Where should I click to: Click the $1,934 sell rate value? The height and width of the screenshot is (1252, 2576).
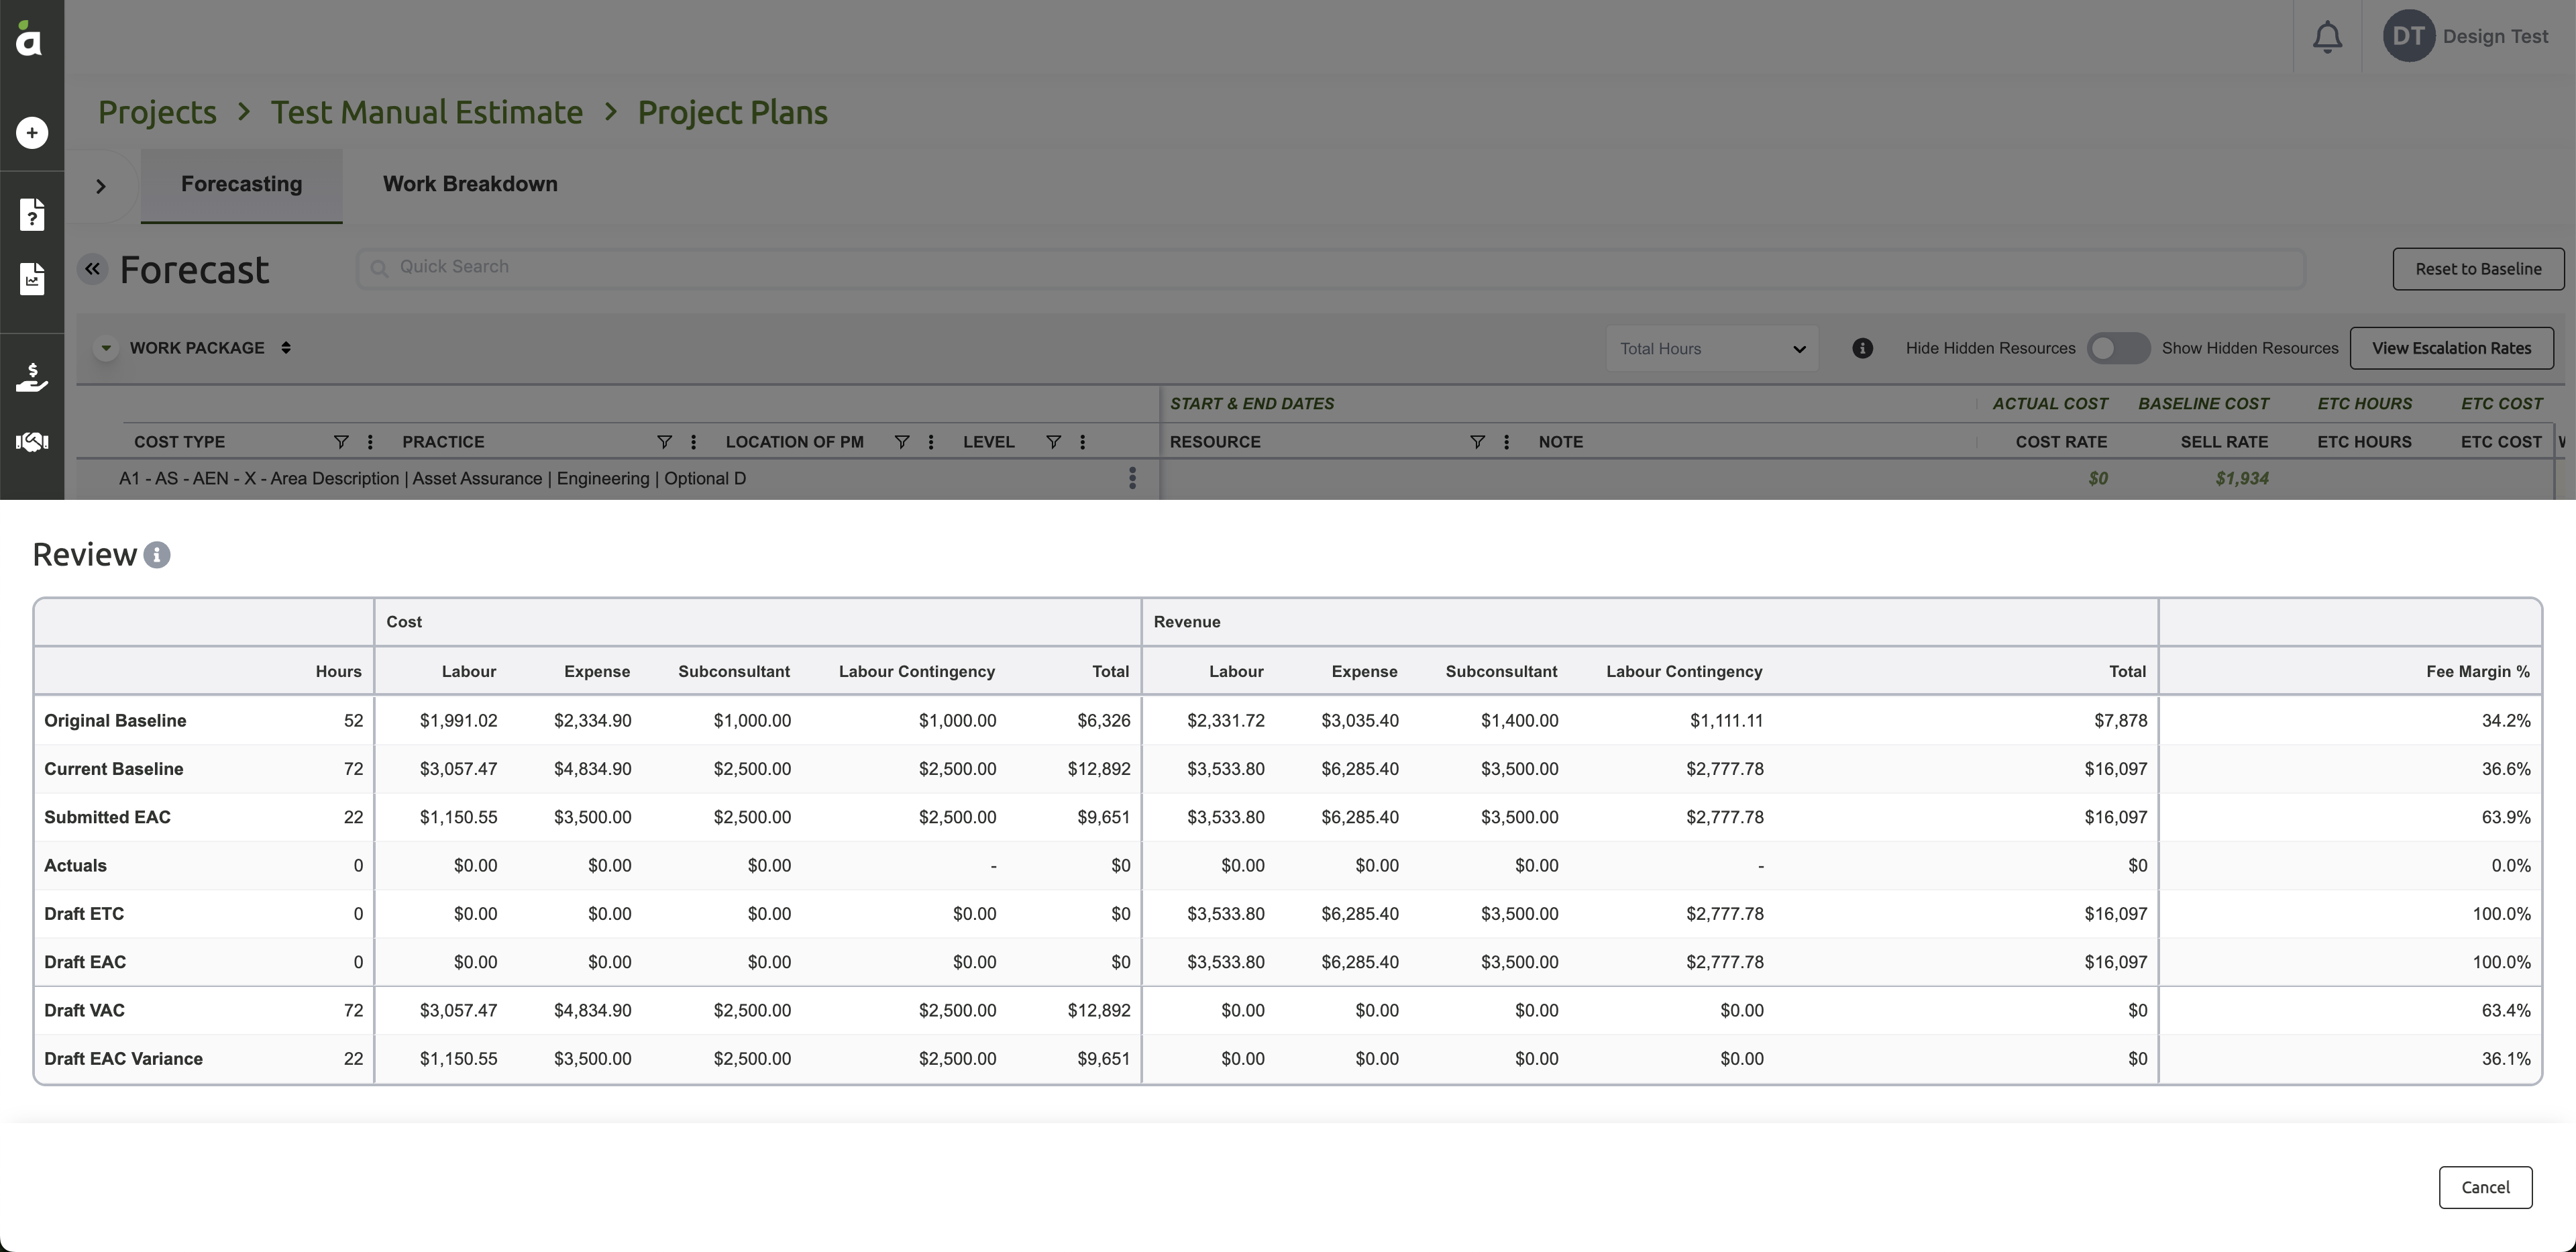pyautogui.click(x=2241, y=479)
